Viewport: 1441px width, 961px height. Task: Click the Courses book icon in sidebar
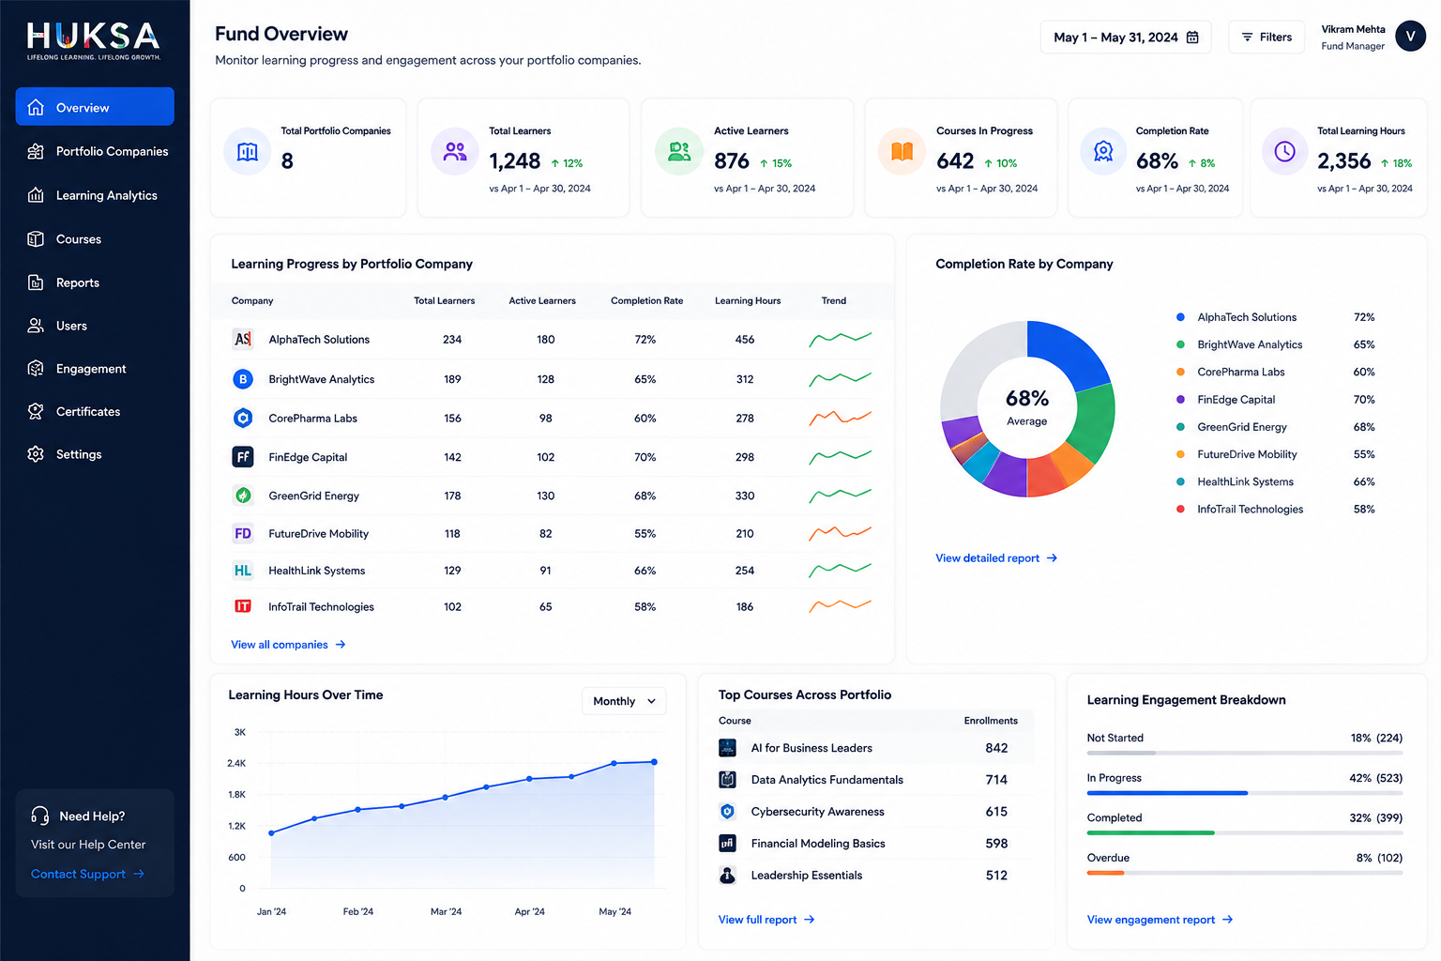[36, 239]
